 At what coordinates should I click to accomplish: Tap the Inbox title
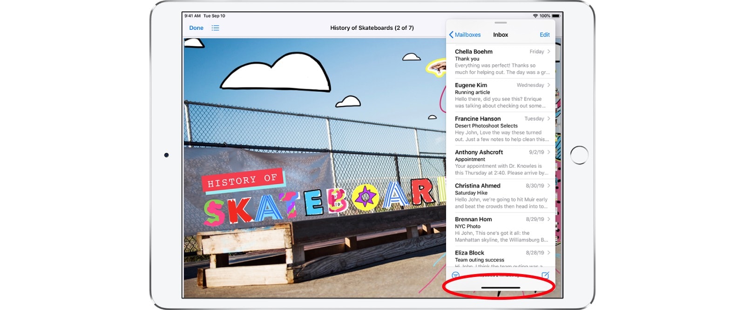click(501, 35)
